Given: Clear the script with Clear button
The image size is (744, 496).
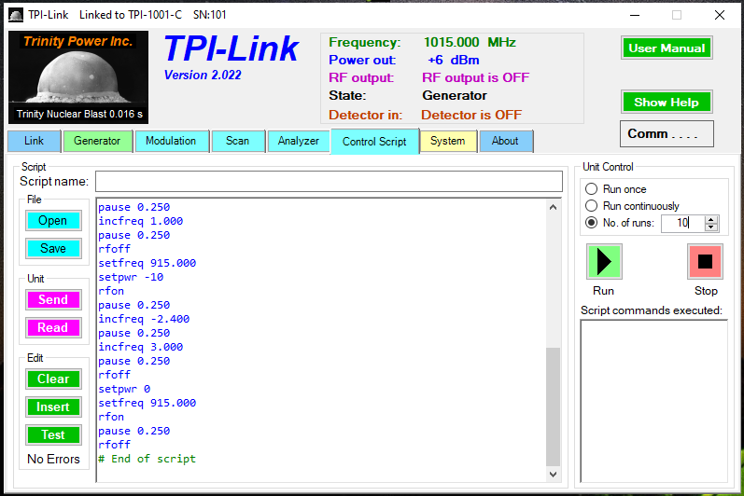Looking at the screenshot, I should 53,379.
